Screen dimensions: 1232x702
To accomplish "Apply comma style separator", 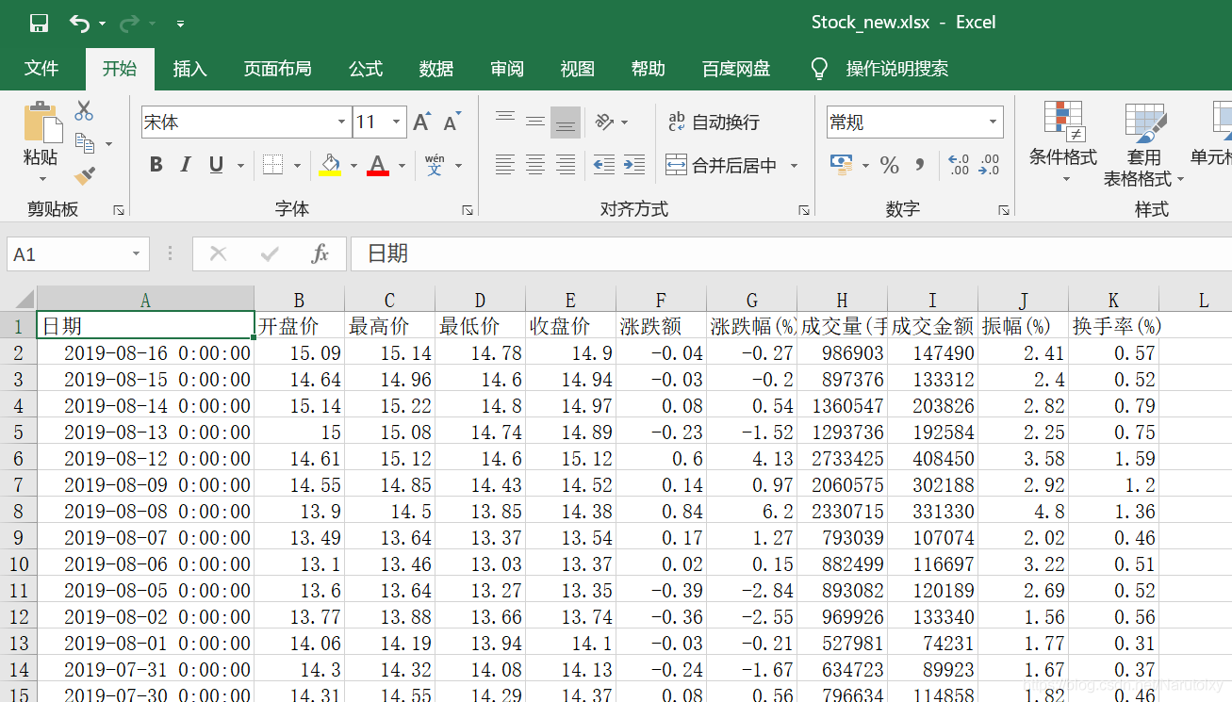I will (x=920, y=165).
